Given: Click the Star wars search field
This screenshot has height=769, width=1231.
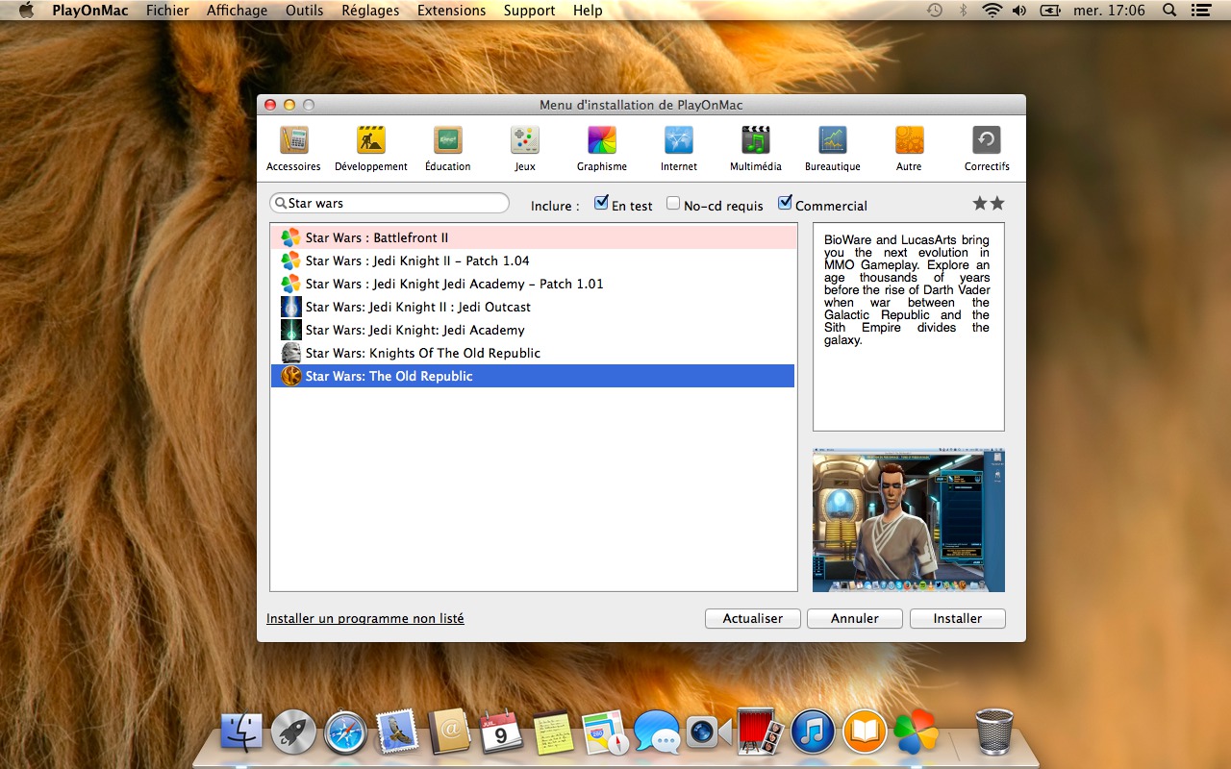Looking at the screenshot, I should pyautogui.click(x=389, y=203).
